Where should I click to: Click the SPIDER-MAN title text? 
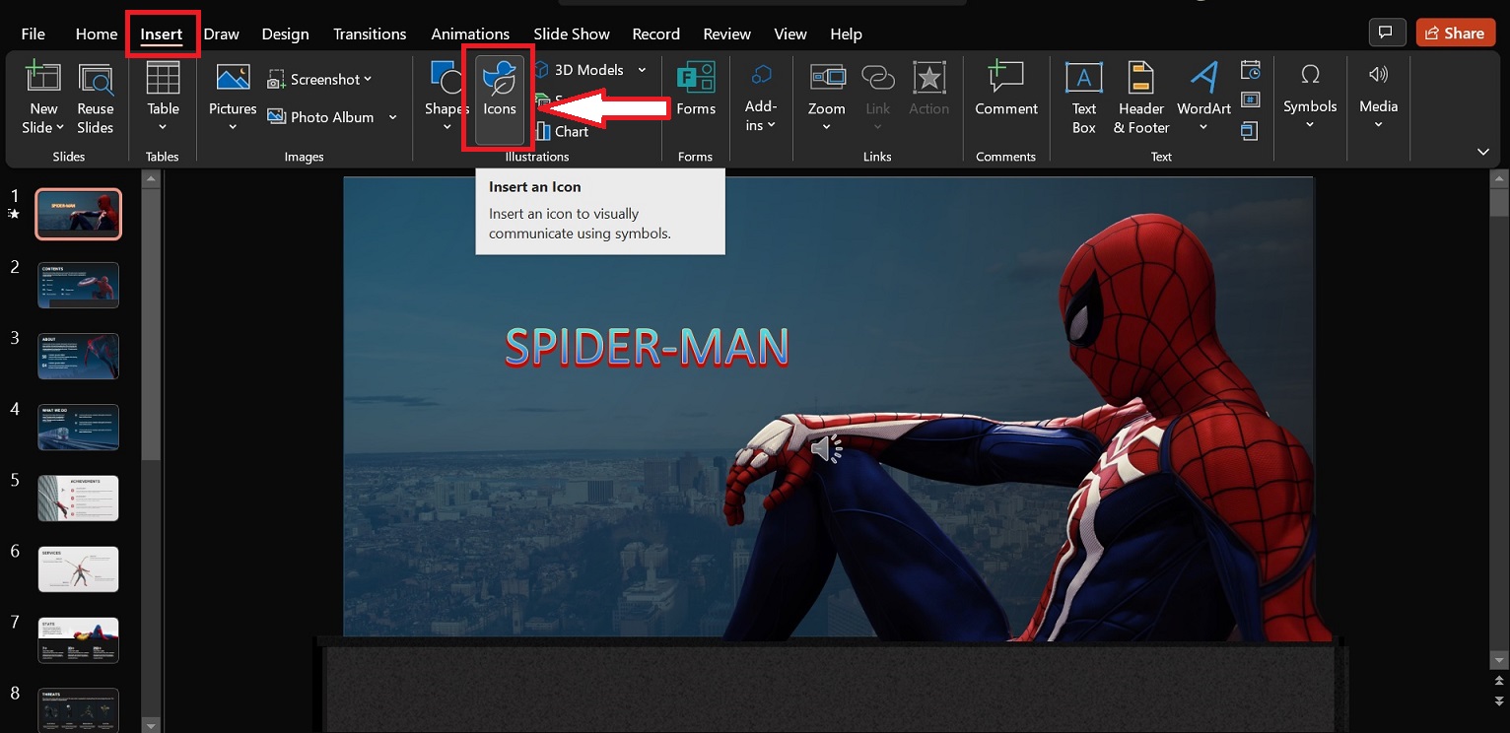[x=647, y=347]
